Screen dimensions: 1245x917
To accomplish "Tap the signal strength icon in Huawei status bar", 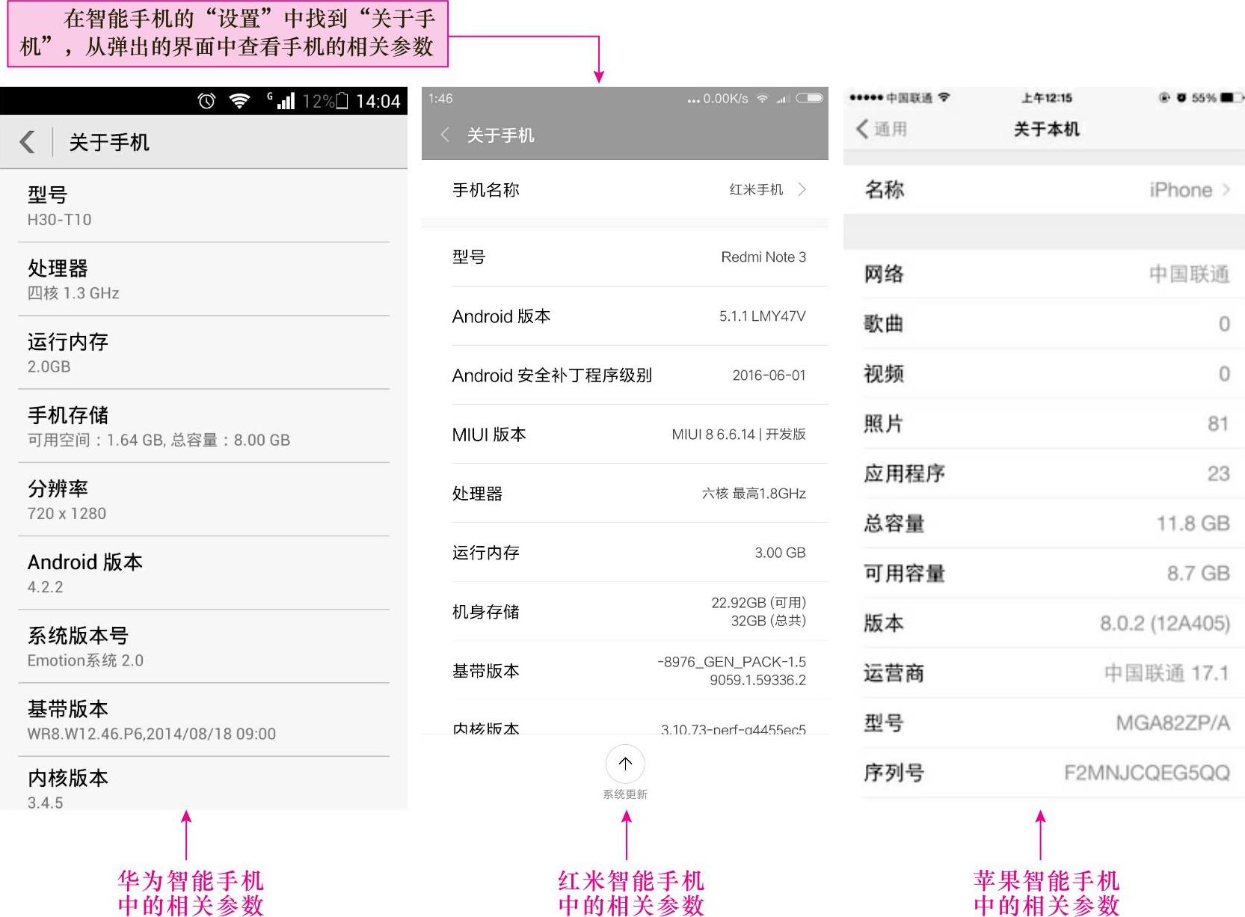I will (286, 101).
